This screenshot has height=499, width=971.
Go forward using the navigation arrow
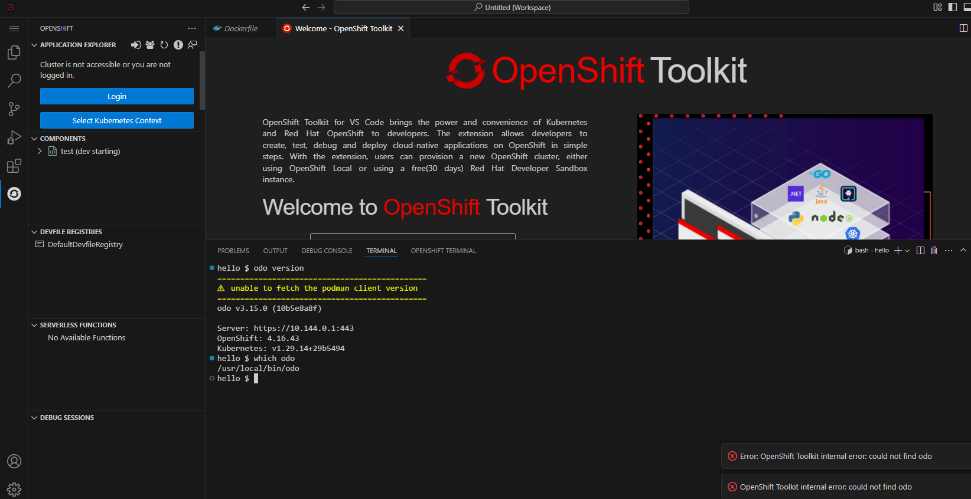pos(321,8)
